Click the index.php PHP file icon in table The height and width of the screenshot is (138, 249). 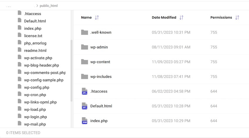85,121
